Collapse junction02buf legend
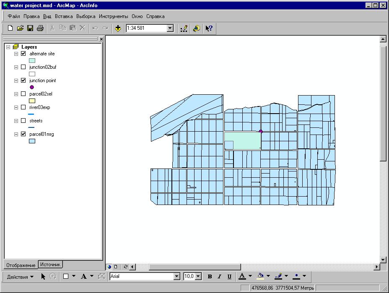This screenshot has width=389, height=293. (16, 67)
